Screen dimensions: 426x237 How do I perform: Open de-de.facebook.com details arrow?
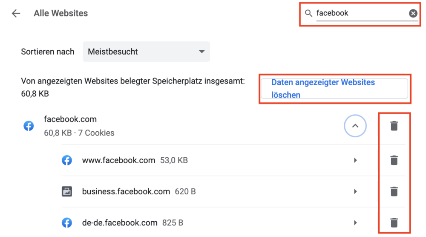point(355,223)
